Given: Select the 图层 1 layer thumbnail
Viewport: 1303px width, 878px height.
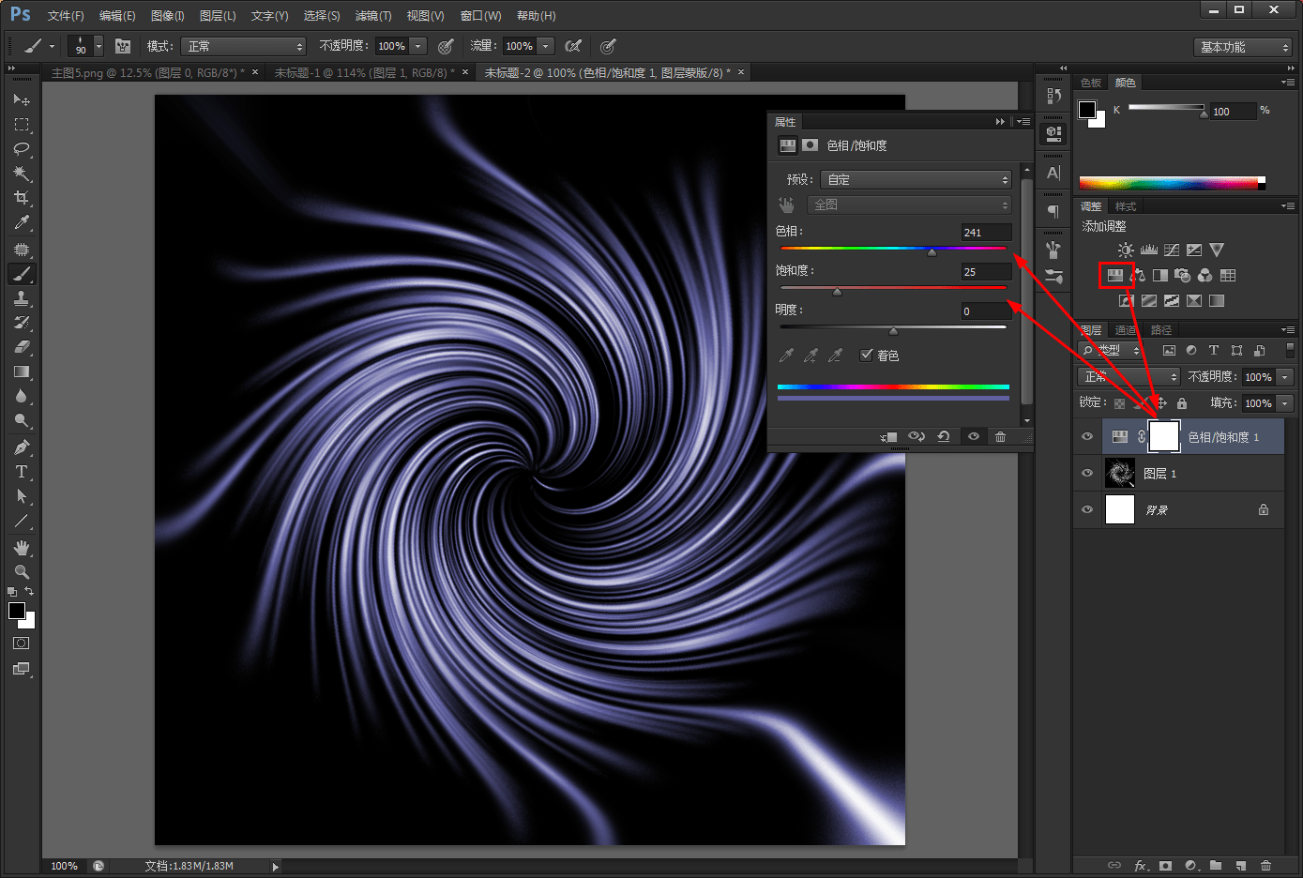Looking at the screenshot, I should pos(1120,473).
